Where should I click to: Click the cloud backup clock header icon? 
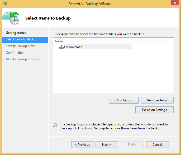(x=10, y=18)
